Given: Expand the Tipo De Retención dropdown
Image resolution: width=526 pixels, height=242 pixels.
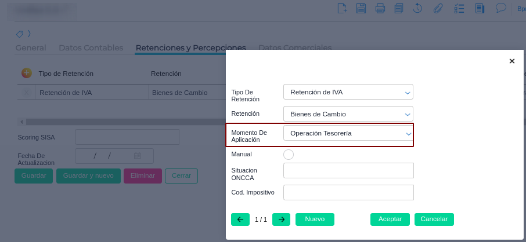Looking at the screenshot, I should (x=348, y=92).
